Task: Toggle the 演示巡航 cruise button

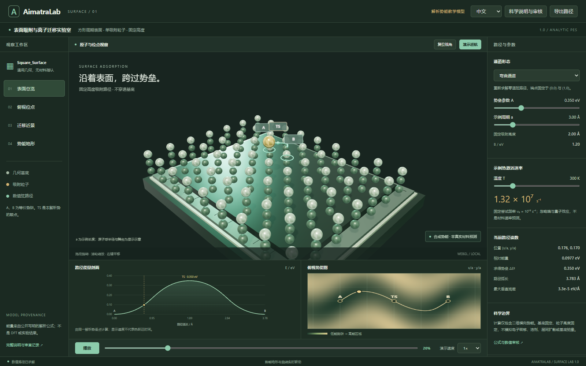Action: (x=470, y=44)
